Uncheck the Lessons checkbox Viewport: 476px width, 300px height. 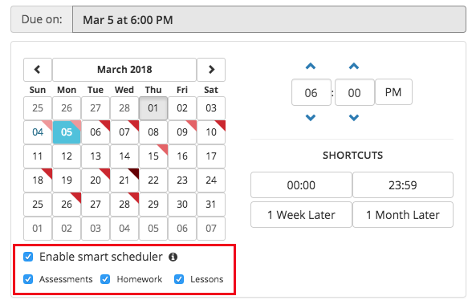pyautogui.click(x=179, y=279)
